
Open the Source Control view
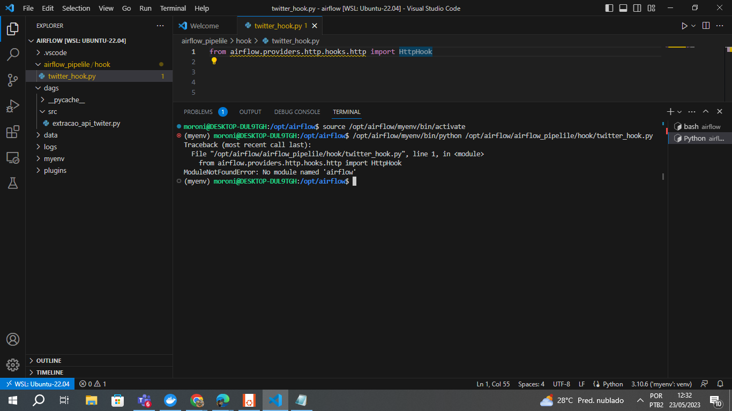(x=13, y=80)
